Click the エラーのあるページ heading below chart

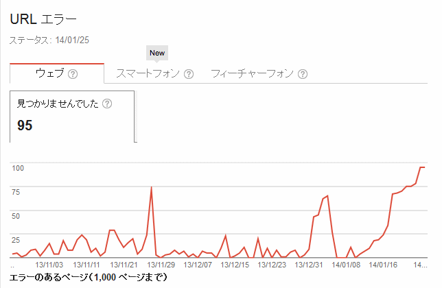click(x=89, y=277)
